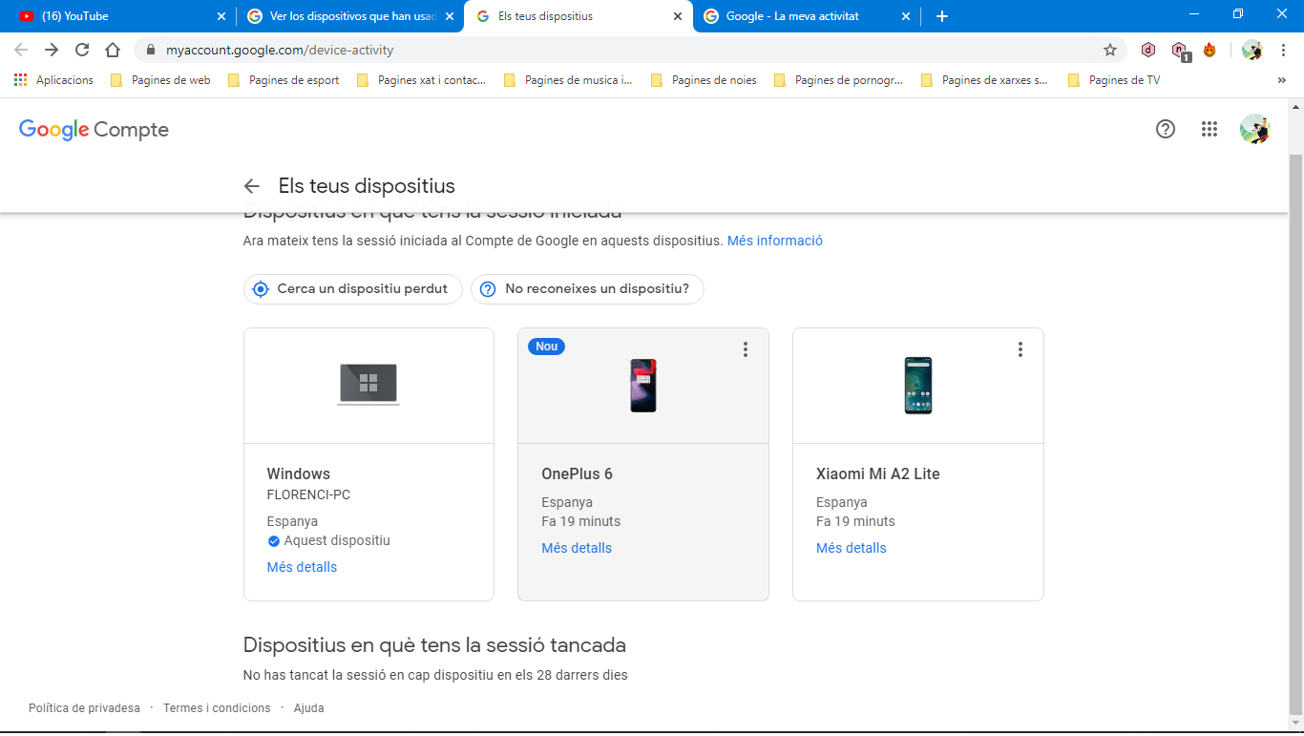
Task: Switch to the YouTube tab
Action: pyautogui.click(x=117, y=16)
